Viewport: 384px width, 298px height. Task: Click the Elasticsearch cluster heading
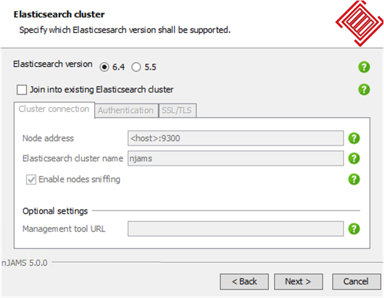point(59,14)
